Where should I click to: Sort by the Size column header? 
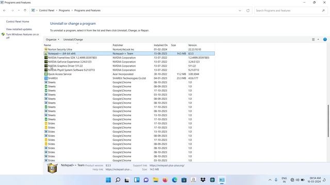point(173,45)
